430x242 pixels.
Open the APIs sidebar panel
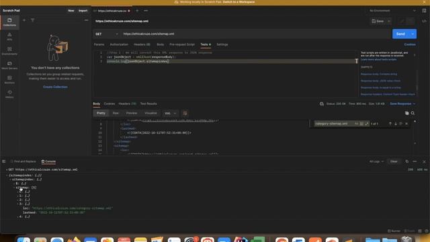pyautogui.click(x=9, y=36)
